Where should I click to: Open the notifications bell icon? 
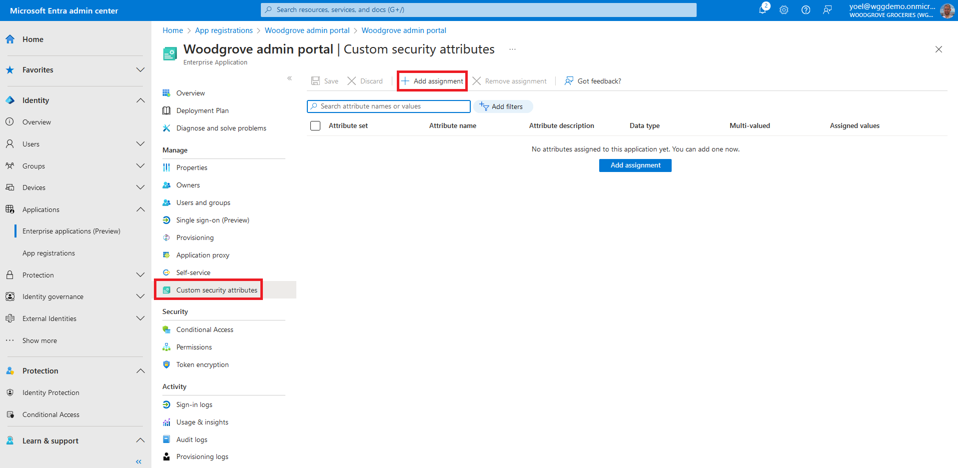763,10
